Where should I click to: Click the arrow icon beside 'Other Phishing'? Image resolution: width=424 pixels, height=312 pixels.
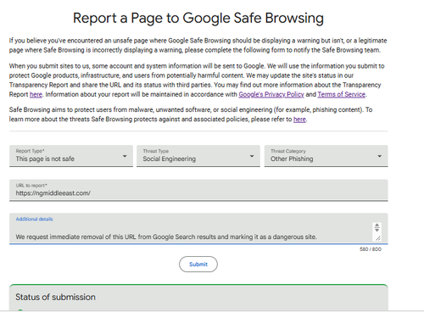(x=379, y=156)
